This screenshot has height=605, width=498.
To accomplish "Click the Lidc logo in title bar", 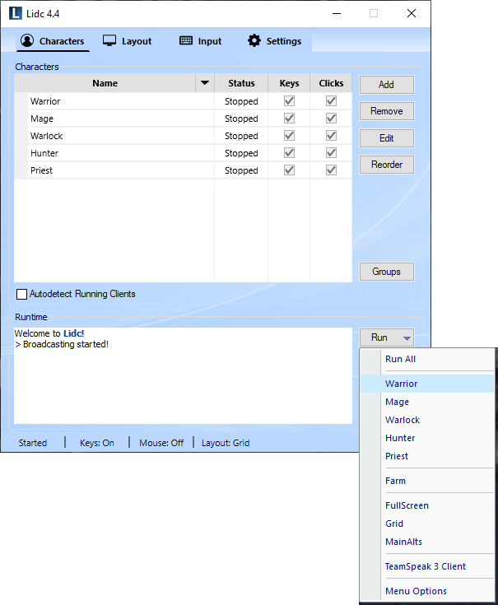I will pyautogui.click(x=16, y=13).
